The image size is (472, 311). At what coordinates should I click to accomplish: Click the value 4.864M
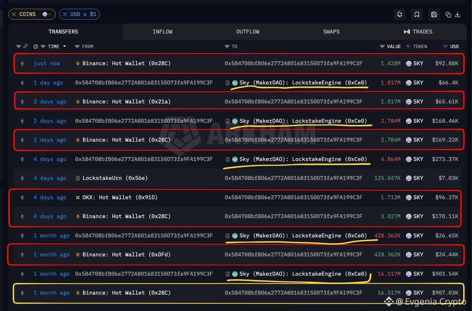click(x=391, y=159)
